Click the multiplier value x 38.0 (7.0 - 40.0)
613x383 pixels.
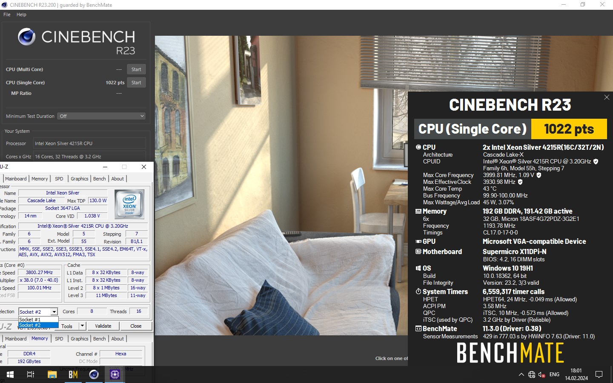[39, 280]
